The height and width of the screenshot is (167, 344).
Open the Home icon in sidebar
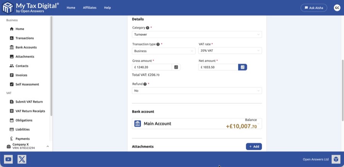(x=11, y=29)
